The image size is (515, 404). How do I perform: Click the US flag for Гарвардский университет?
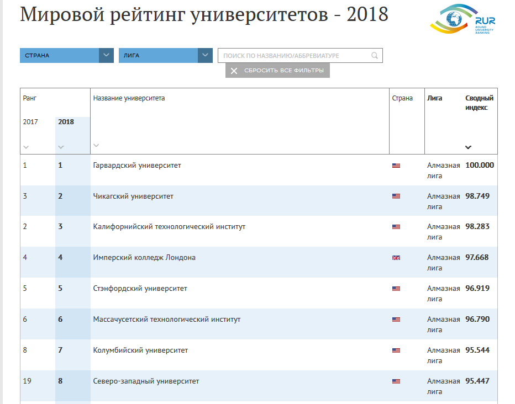[x=396, y=166]
